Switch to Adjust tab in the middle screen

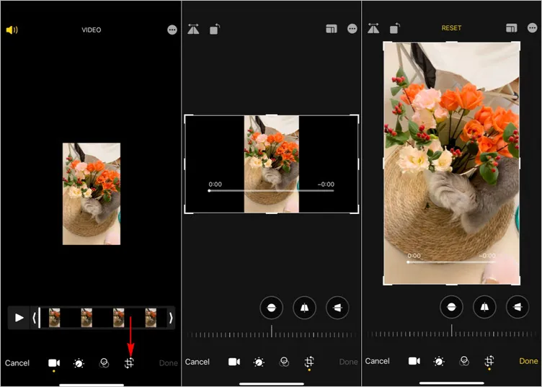[x=259, y=362]
